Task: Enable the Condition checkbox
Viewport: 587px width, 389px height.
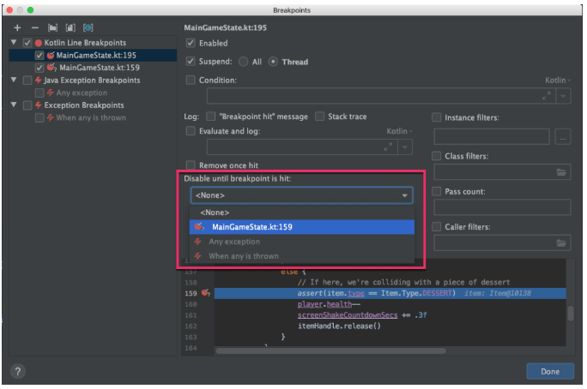Action: 191,80
